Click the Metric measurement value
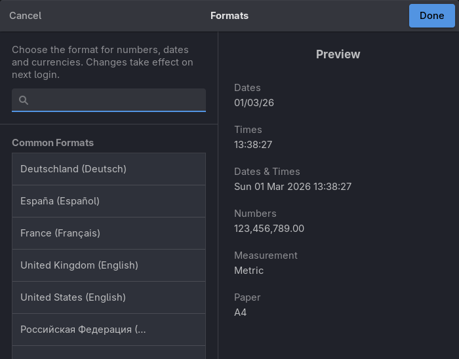Screen dimensions: 459x359 tap(249, 271)
